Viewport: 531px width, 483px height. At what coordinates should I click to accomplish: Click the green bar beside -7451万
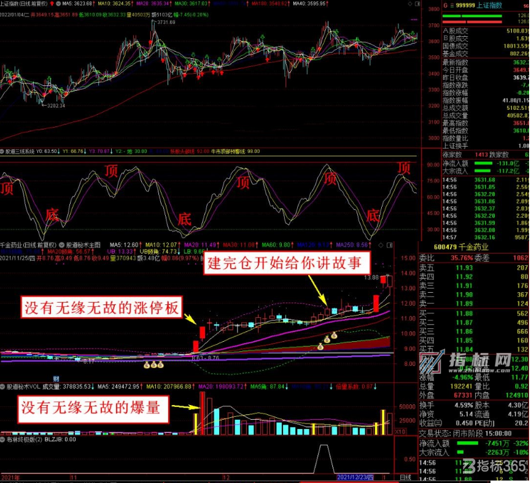click(x=467, y=443)
